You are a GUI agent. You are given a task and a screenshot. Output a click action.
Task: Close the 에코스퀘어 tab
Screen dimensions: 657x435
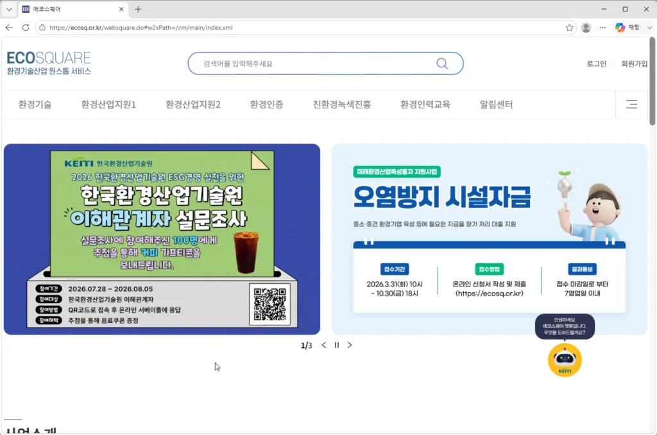[121, 9]
